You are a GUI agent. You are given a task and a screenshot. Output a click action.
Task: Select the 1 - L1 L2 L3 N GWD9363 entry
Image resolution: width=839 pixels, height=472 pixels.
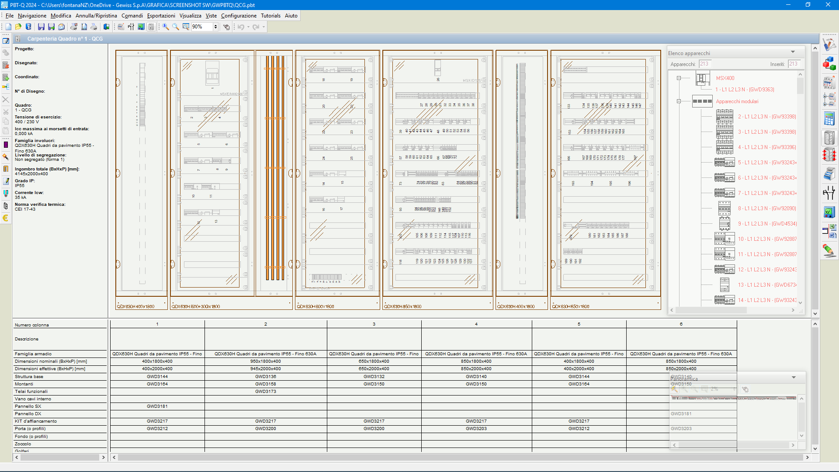coord(745,90)
